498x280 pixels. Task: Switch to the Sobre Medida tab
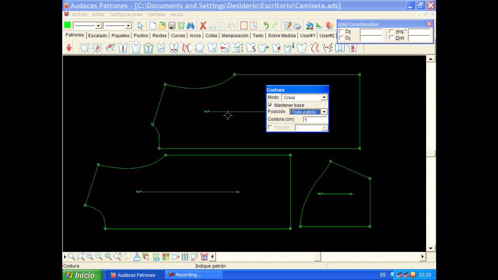pos(282,35)
